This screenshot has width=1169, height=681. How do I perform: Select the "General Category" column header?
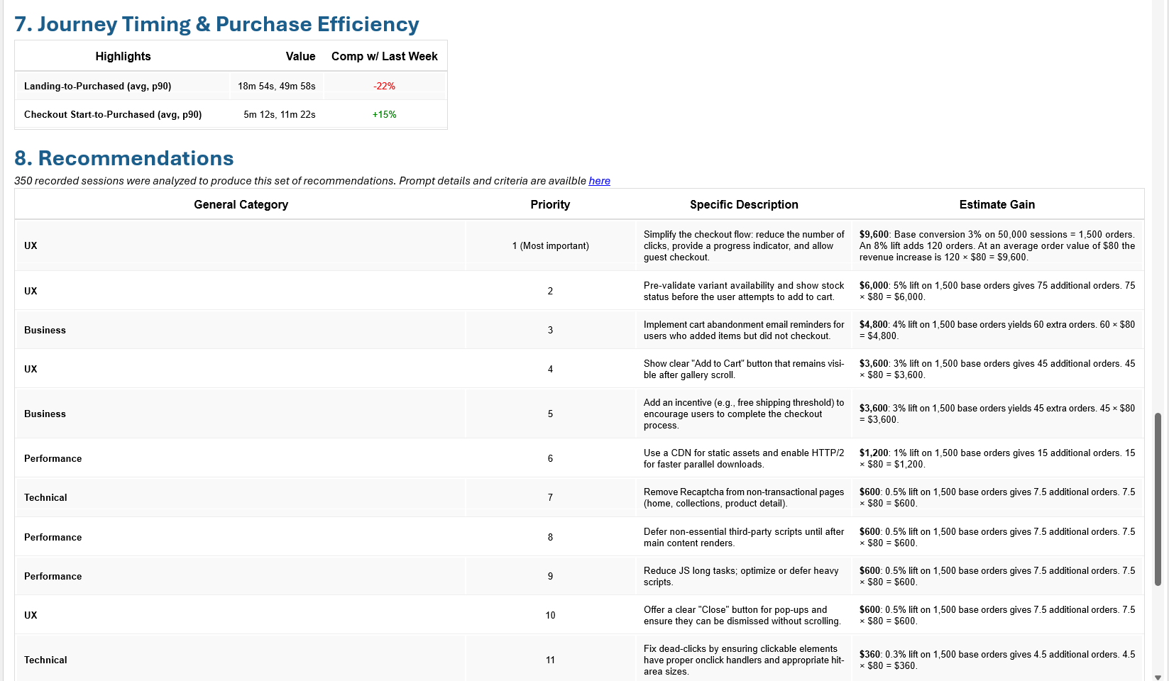(x=241, y=204)
